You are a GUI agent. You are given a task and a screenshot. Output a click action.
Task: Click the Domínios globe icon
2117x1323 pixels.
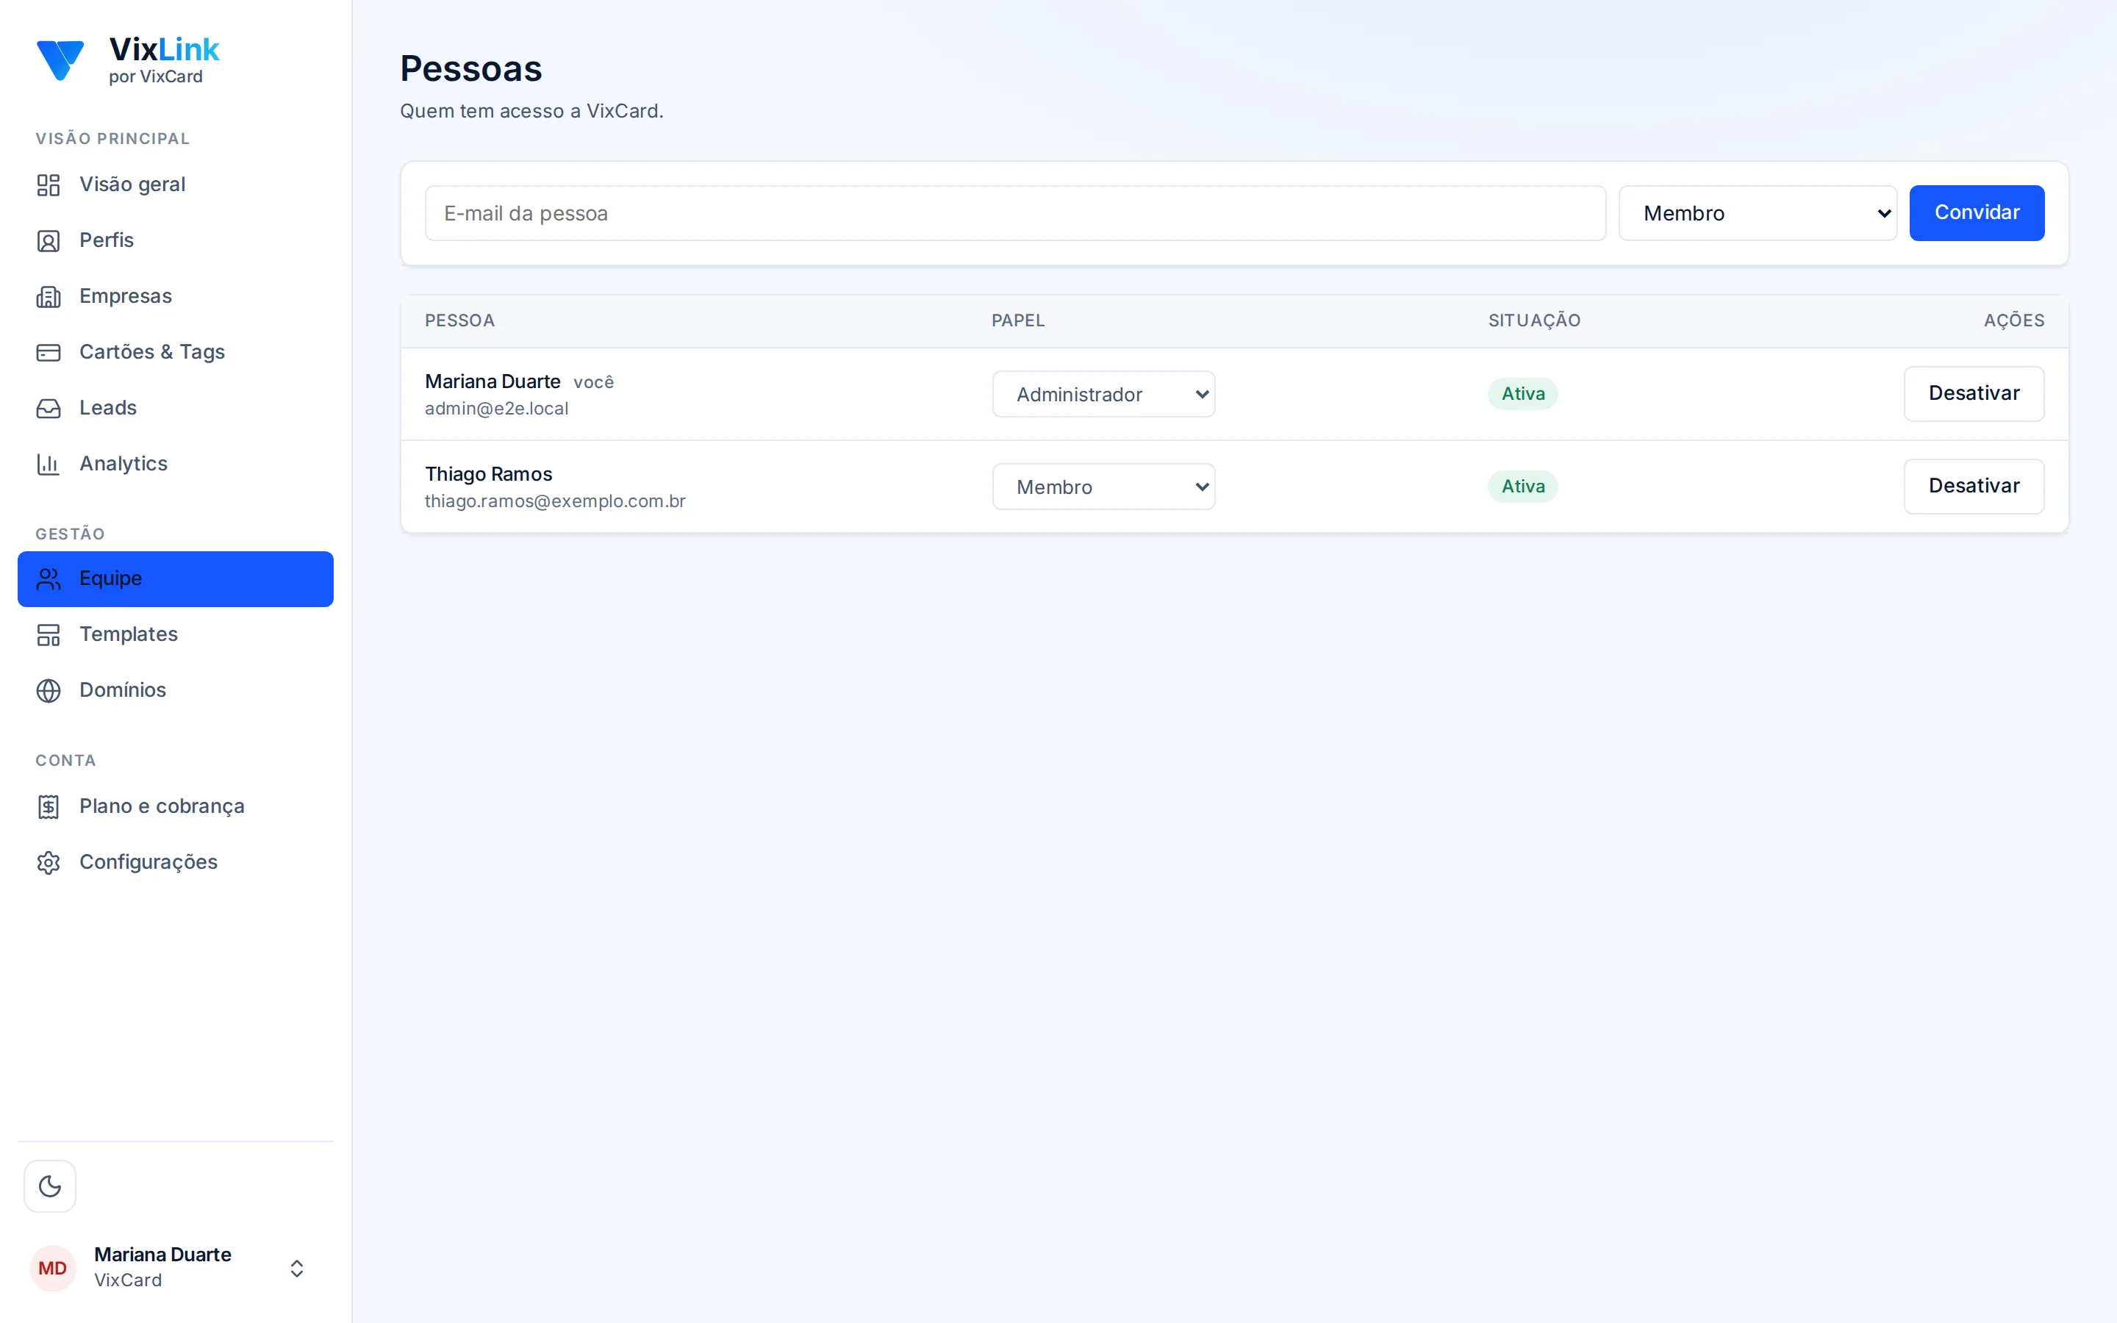tap(48, 690)
